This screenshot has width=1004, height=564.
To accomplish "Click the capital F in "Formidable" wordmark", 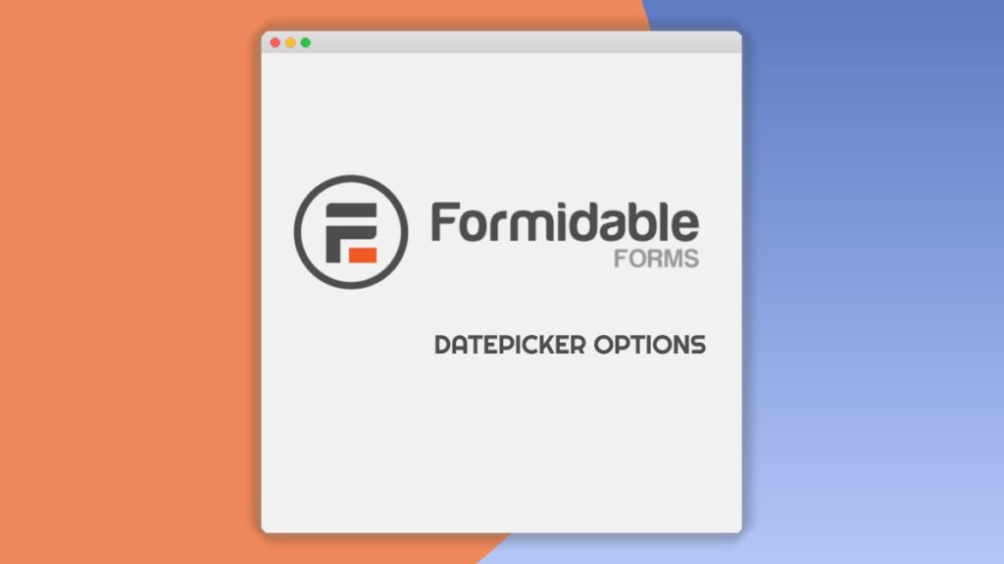I will (x=445, y=222).
